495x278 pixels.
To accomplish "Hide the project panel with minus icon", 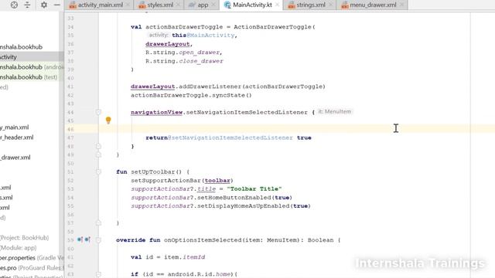I will click(x=56, y=5).
